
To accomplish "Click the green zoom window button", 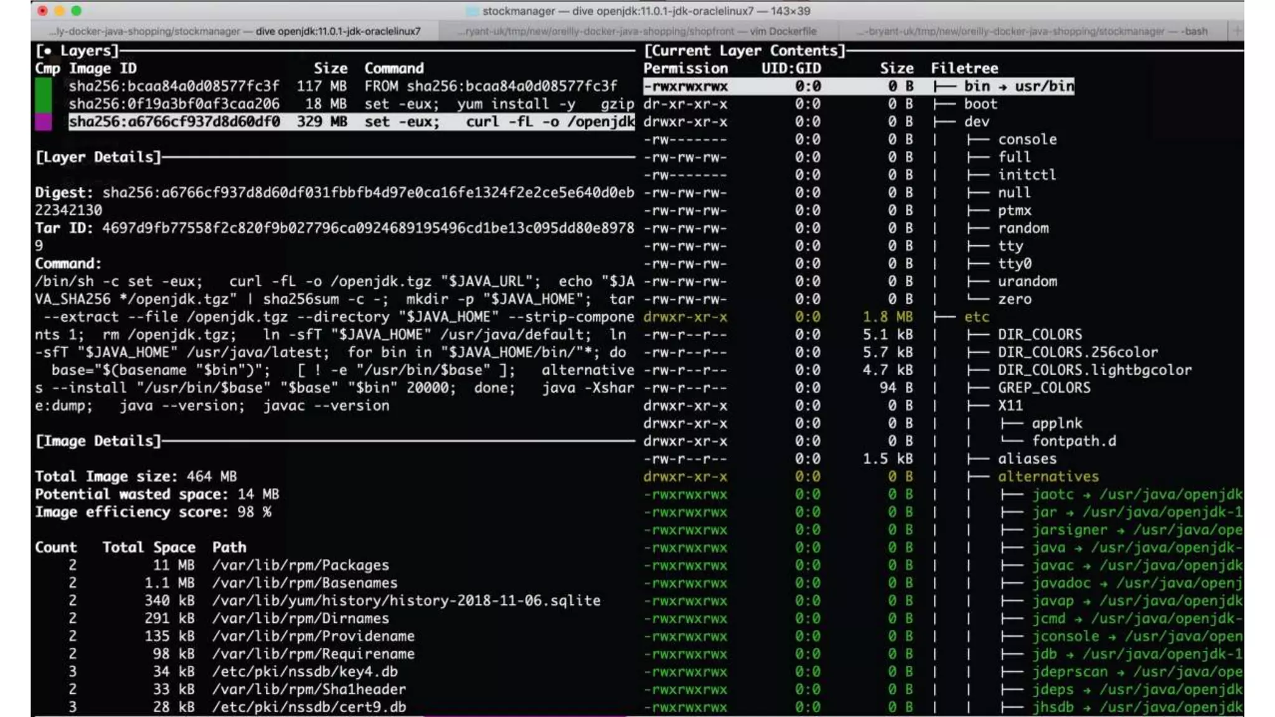I will (76, 11).
